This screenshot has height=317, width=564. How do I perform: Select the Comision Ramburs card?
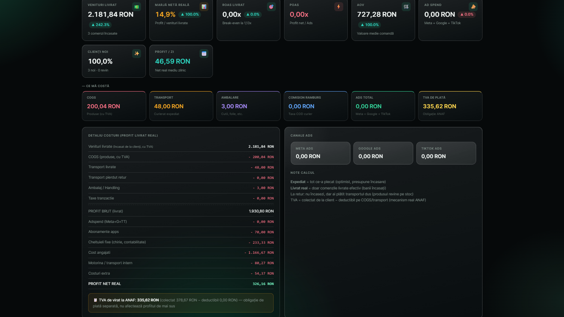point(315,106)
